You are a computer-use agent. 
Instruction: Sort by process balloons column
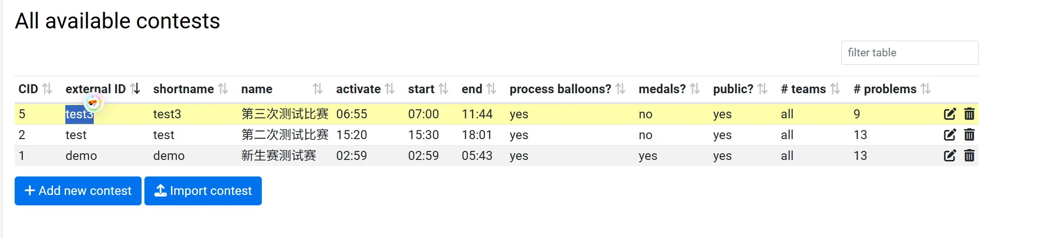coord(620,89)
